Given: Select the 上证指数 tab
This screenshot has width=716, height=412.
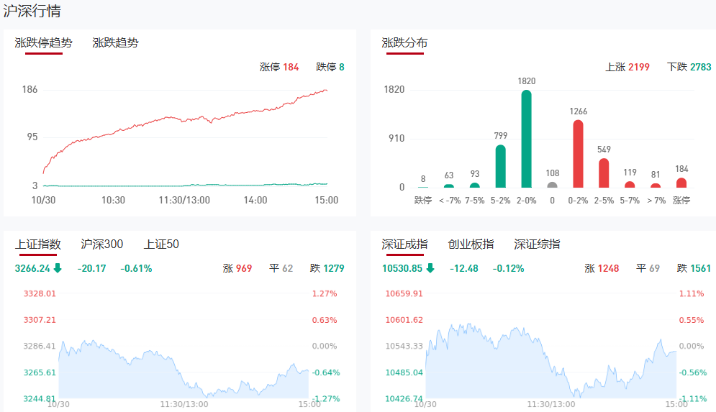Looking at the screenshot, I should (38, 244).
